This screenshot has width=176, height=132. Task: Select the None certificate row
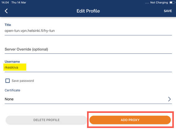pos(88,99)
